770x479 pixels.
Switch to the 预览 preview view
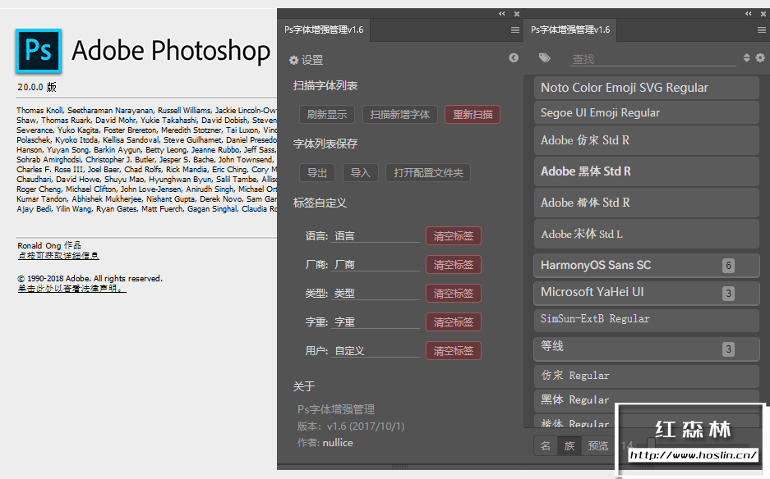[x=598, y=445]
